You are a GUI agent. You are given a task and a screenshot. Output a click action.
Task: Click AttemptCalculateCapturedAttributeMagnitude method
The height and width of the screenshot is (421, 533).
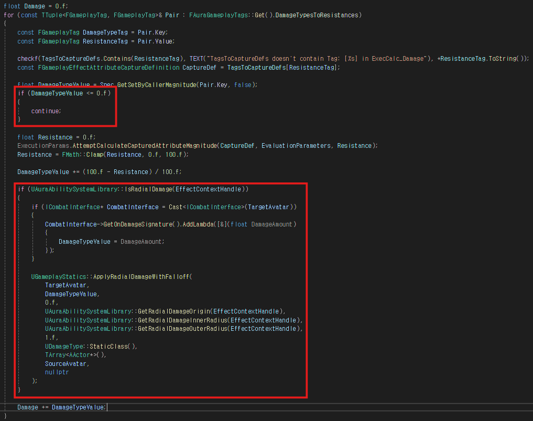145,146
